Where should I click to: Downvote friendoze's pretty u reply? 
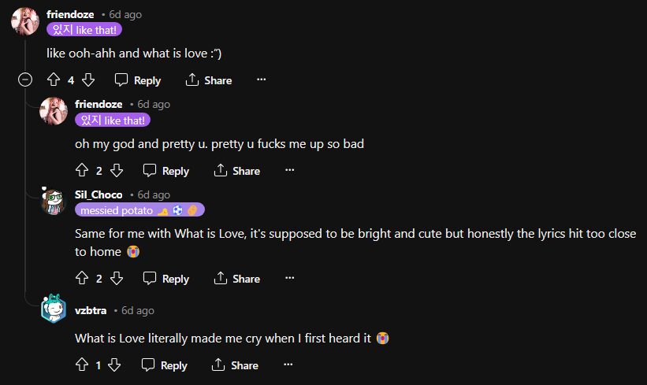[117, 170]
